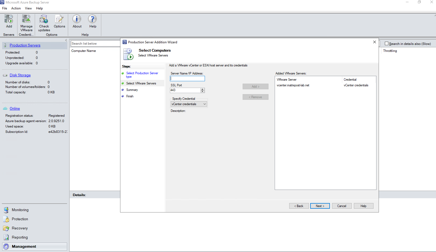Click the Azure backup agent version value

(x=56, y=121)
